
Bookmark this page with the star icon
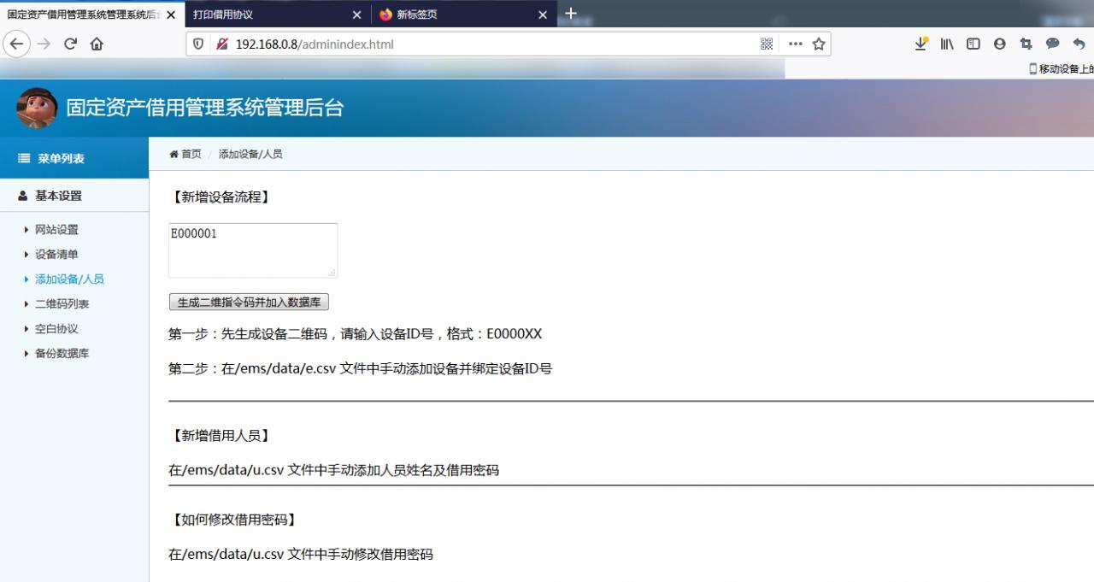[819, 44]
